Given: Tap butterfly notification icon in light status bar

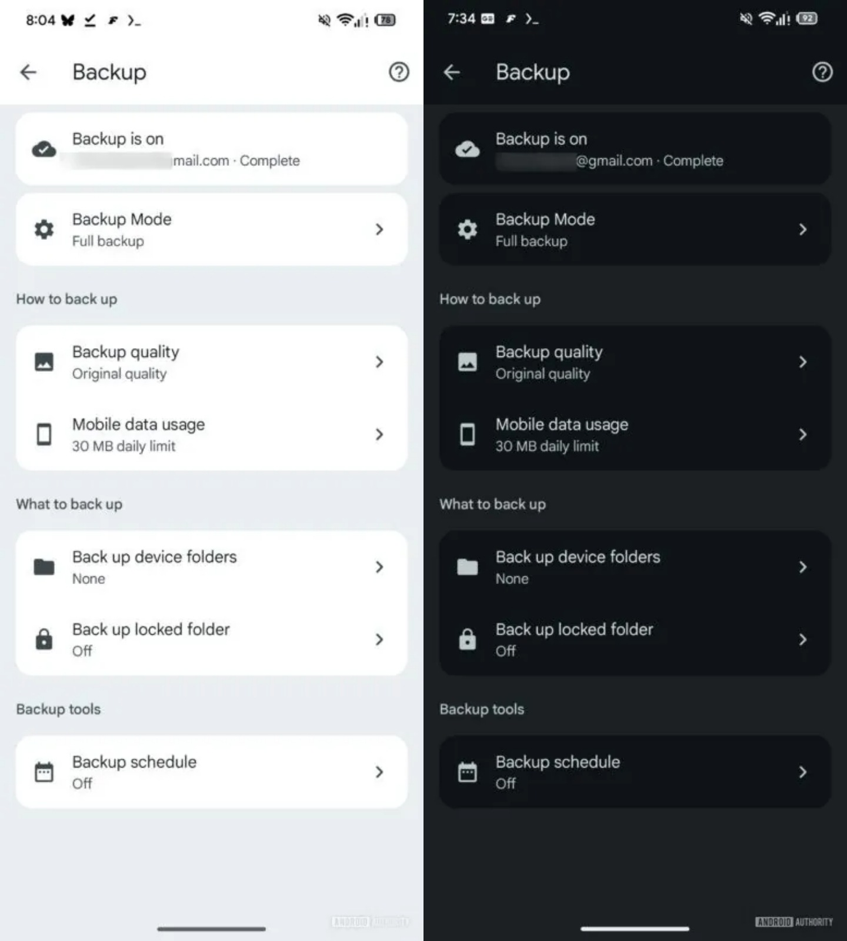Looking at the screenshot, I should [x=68, y=21].
